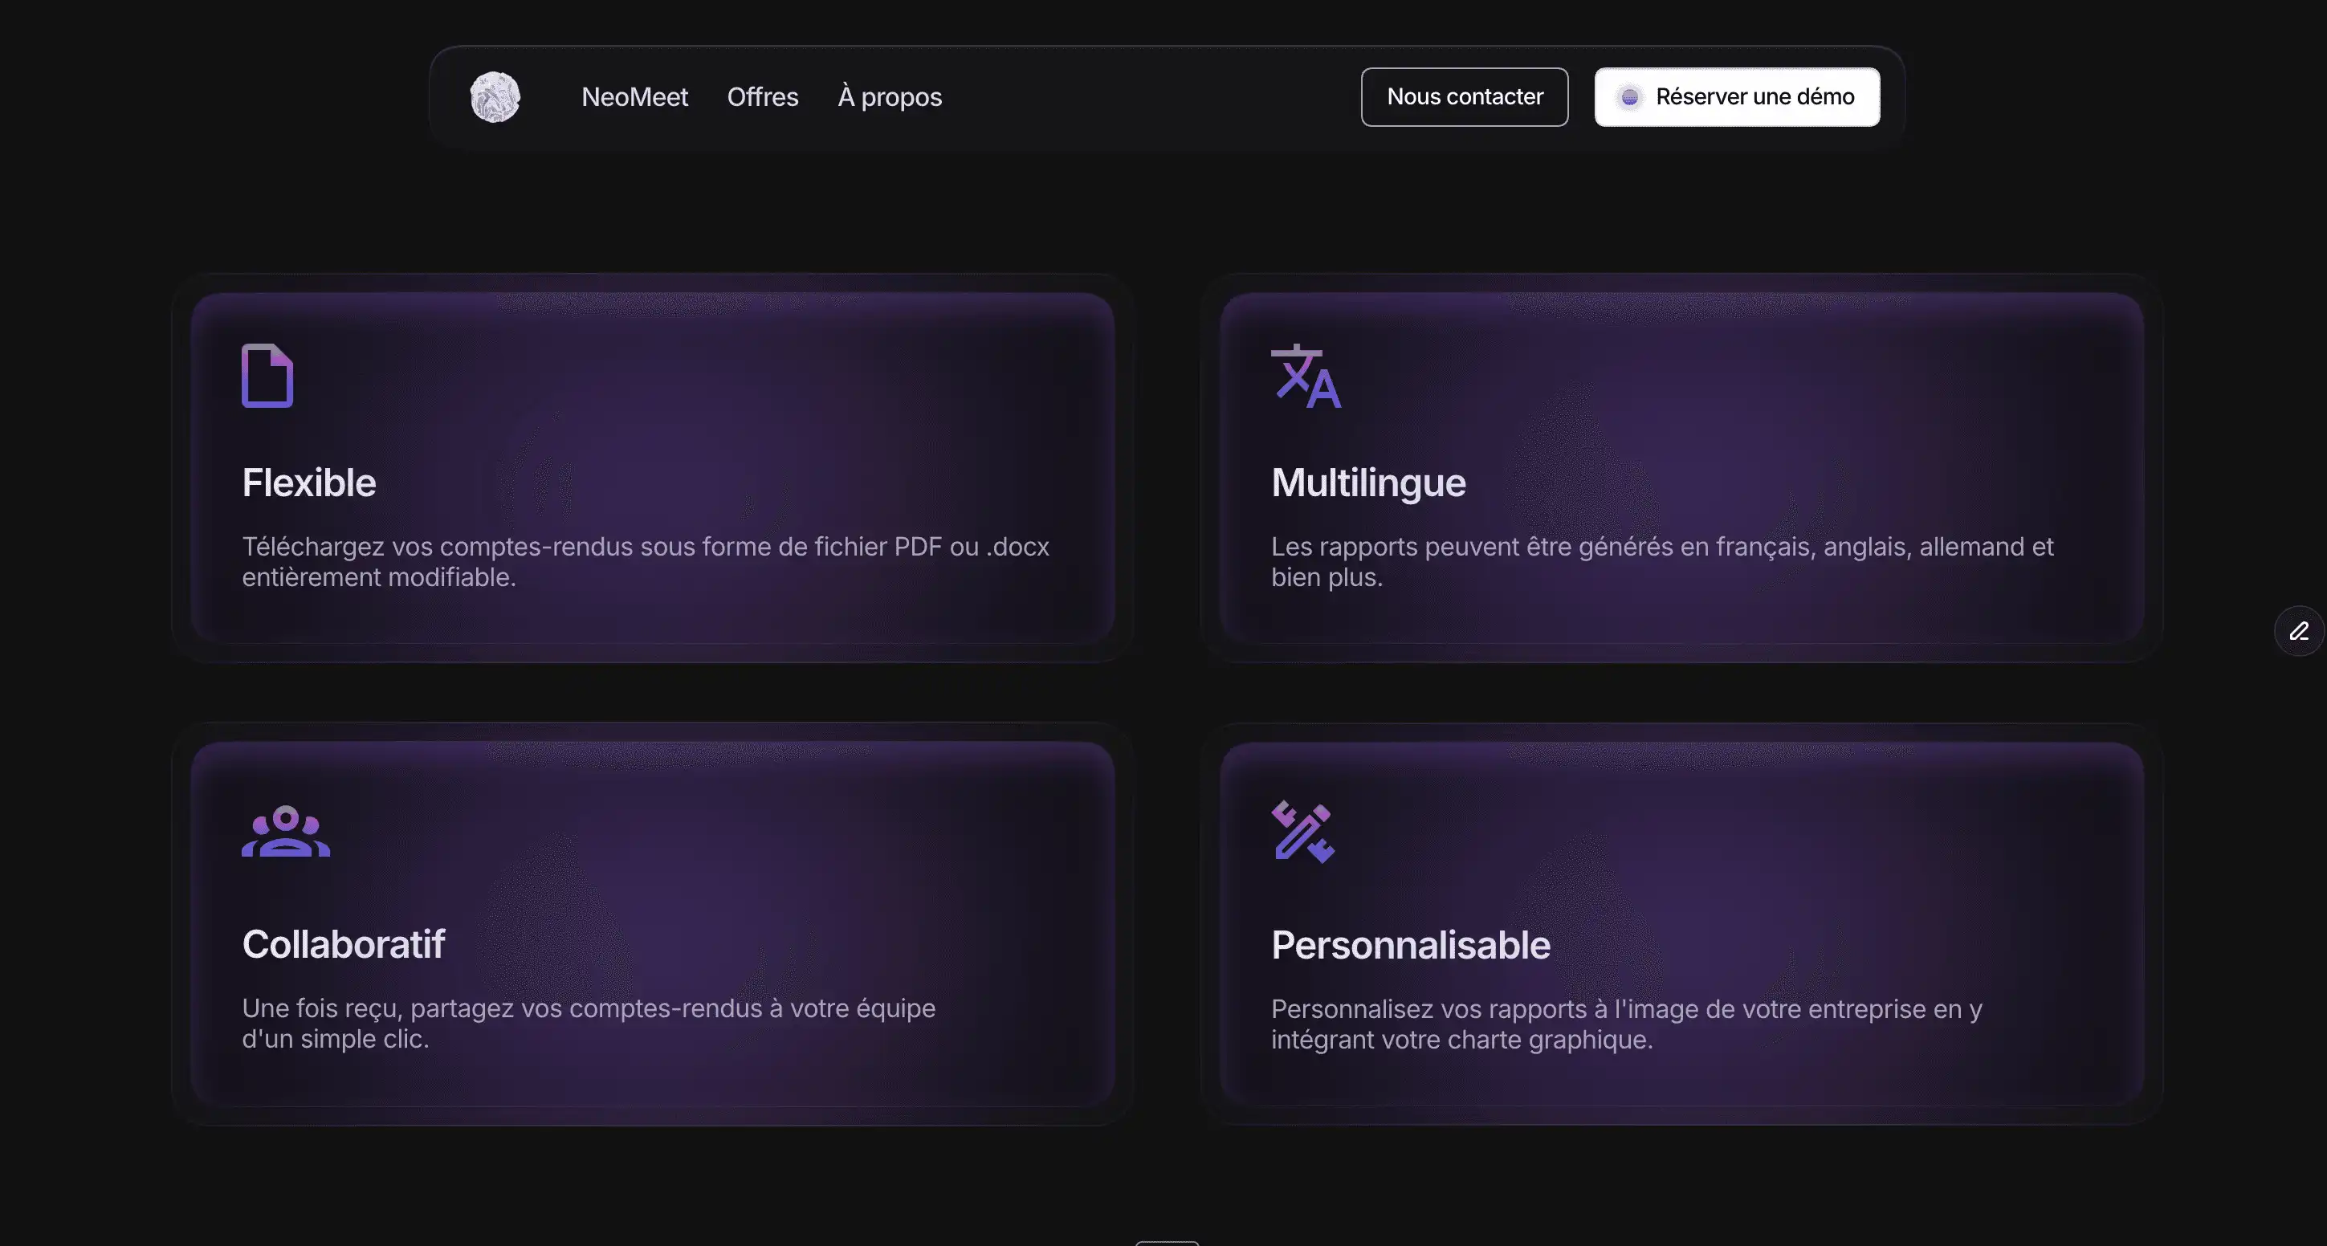Click the text about français, anglais, allemand

click(1661, 562)
